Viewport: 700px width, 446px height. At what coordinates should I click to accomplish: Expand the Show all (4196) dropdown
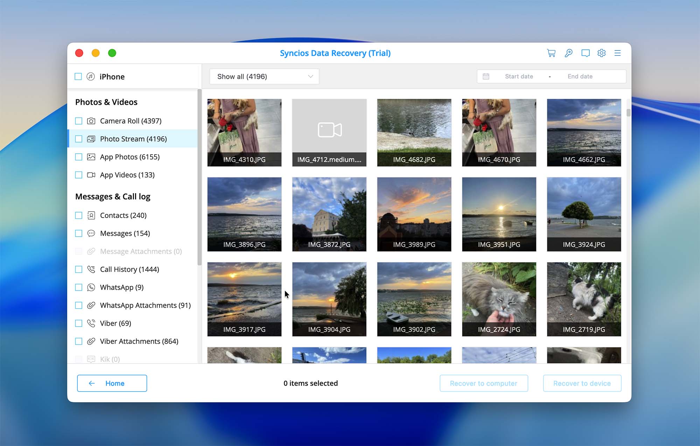pyautogui.click(x=264, y=76)
